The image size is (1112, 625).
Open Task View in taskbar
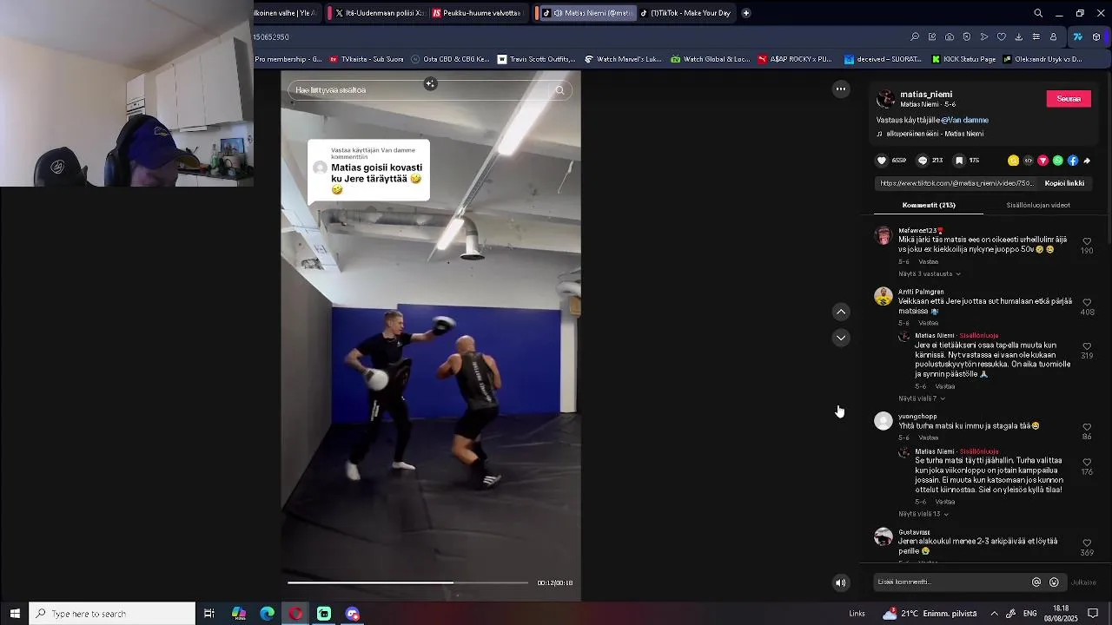pos(209,614)
